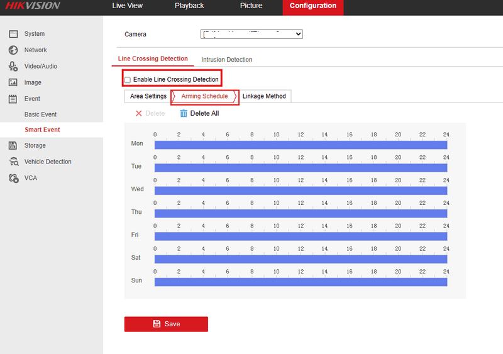Click the Hikvision logo
Viewport: 503px width, 354px height.
click(33, 6)
